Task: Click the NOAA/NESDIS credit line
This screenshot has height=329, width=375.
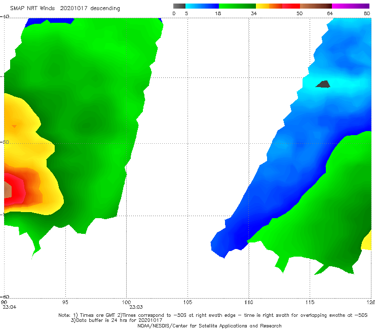Action: pyautogui.click(x=209, y=325)
